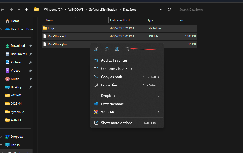The height and width of the screenshot is (153, 243).
Task: Click the Delete trash can icon
Action: point(127,49)
